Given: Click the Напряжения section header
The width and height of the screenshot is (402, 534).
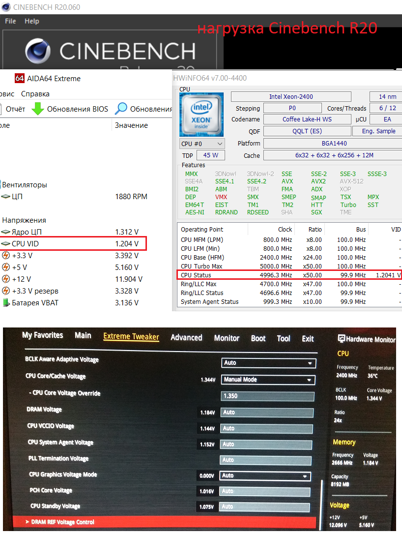Looking at the screenshot, I should [24, 220].
